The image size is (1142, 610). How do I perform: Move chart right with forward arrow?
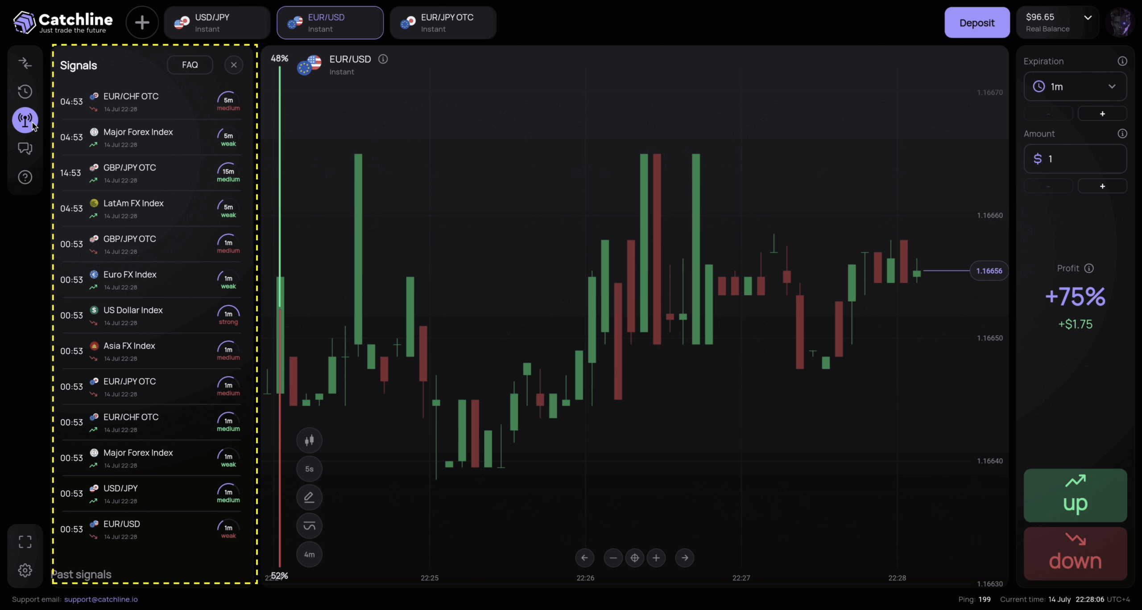click(x=685, y=558)
